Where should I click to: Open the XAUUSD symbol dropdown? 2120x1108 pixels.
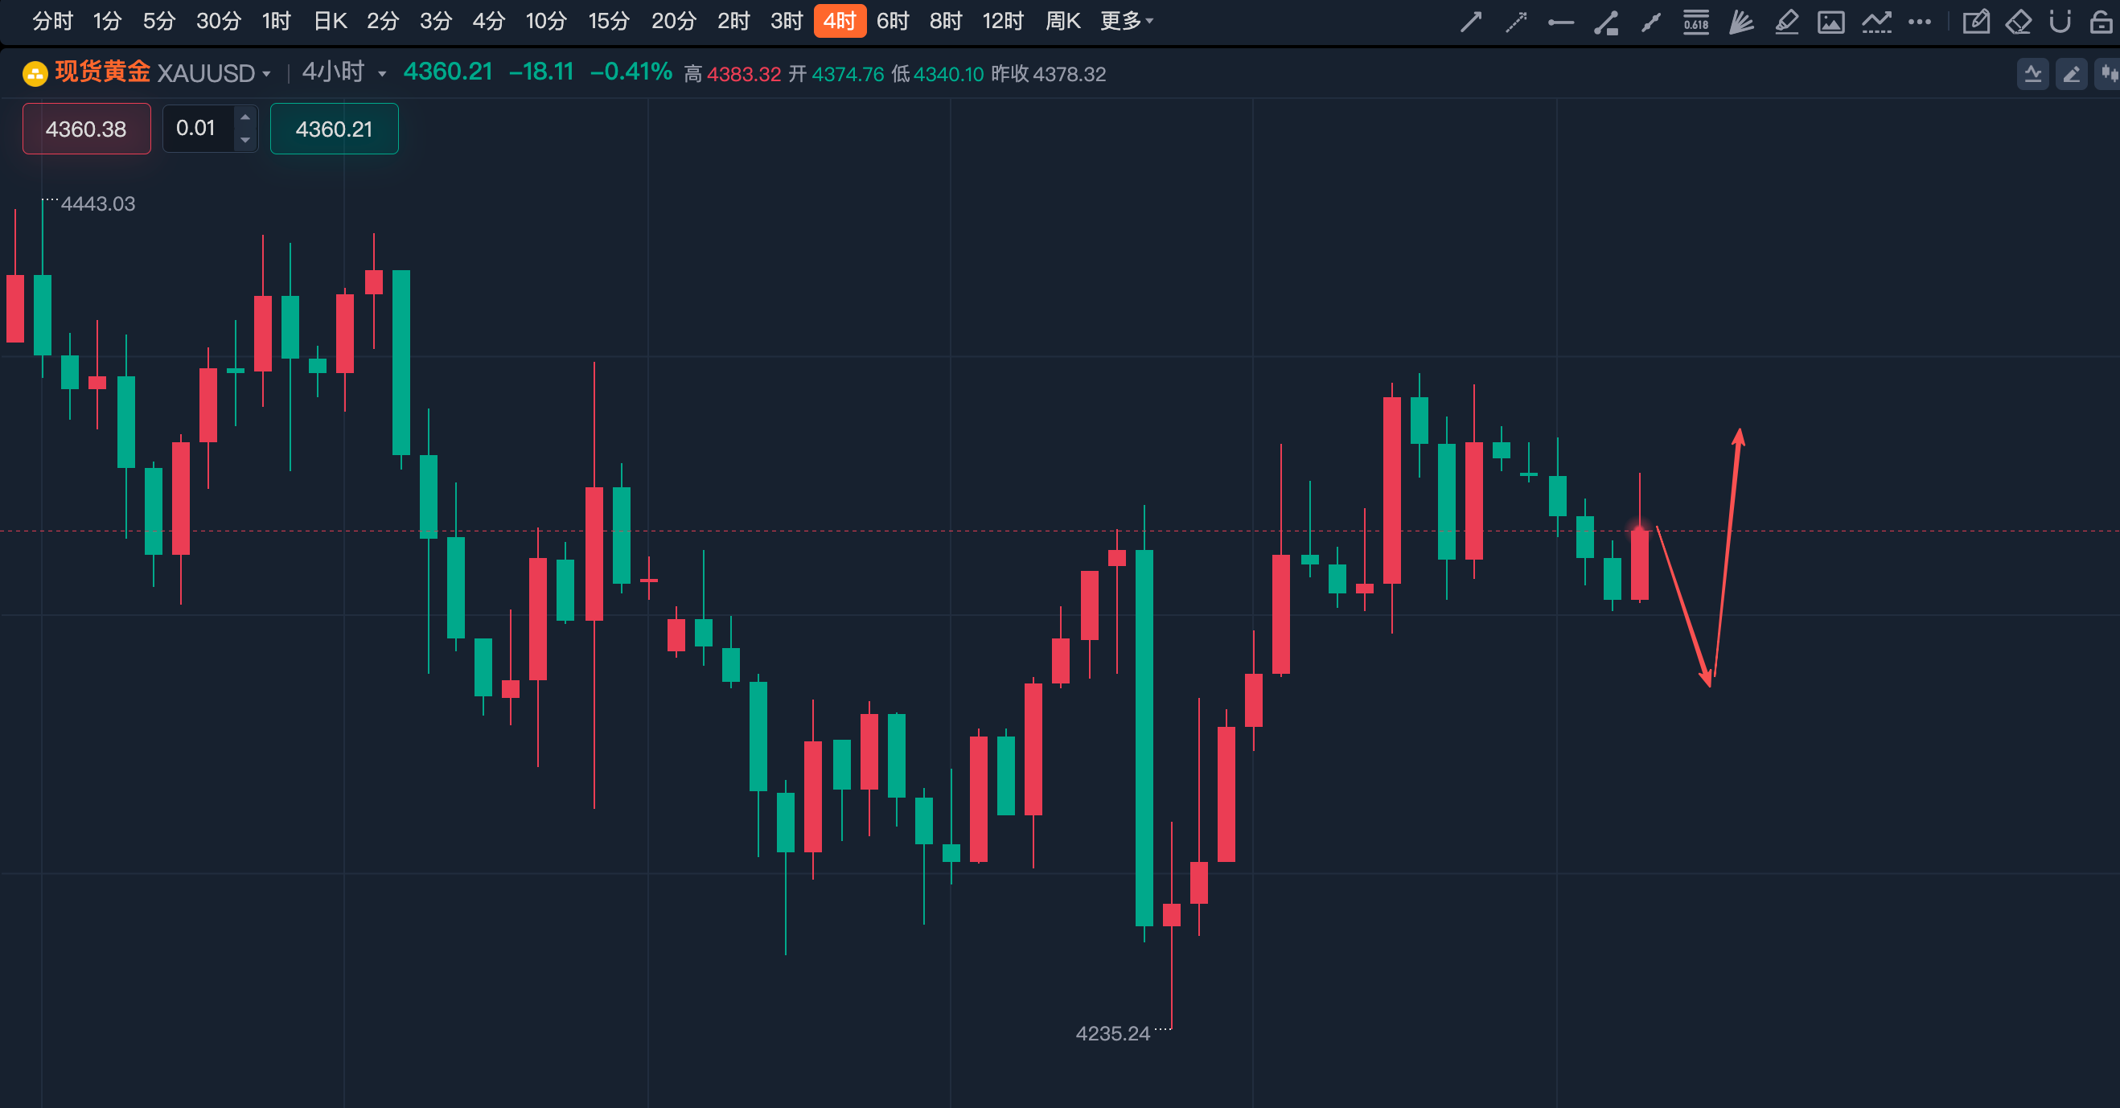(x=213, y=73)
